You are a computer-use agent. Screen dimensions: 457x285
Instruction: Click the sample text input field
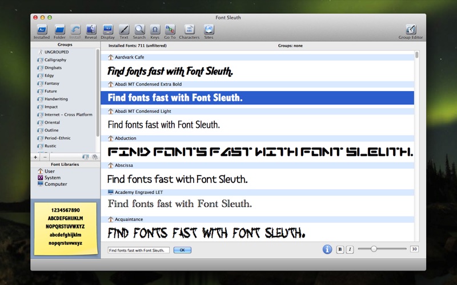[x=138, y=250]
